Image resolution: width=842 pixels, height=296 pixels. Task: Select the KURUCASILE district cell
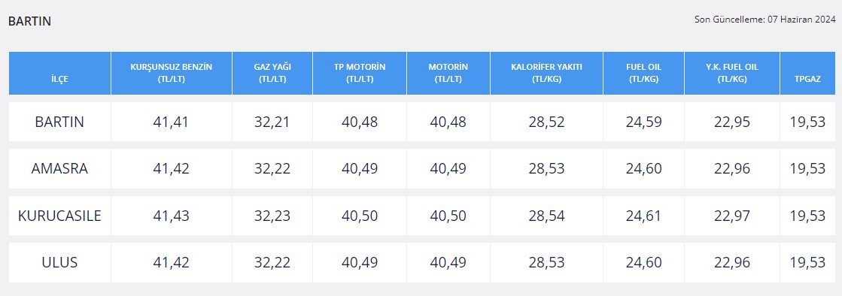pos(59,216)
